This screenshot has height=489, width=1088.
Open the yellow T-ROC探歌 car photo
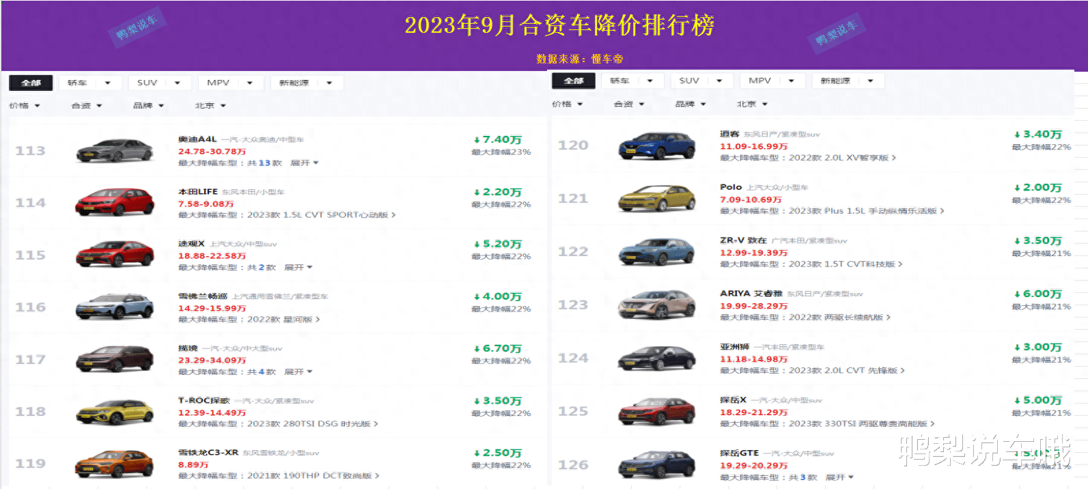(x=115, y=411)
